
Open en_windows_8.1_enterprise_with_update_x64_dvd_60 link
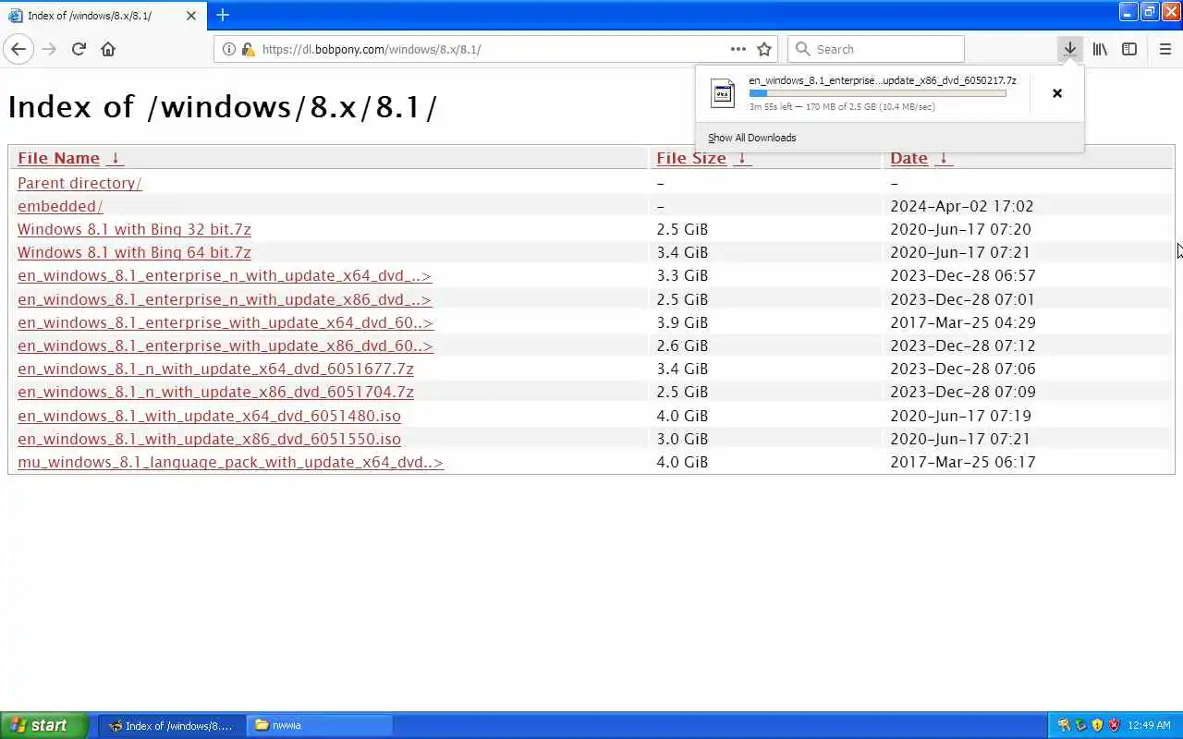click(226, 322)
